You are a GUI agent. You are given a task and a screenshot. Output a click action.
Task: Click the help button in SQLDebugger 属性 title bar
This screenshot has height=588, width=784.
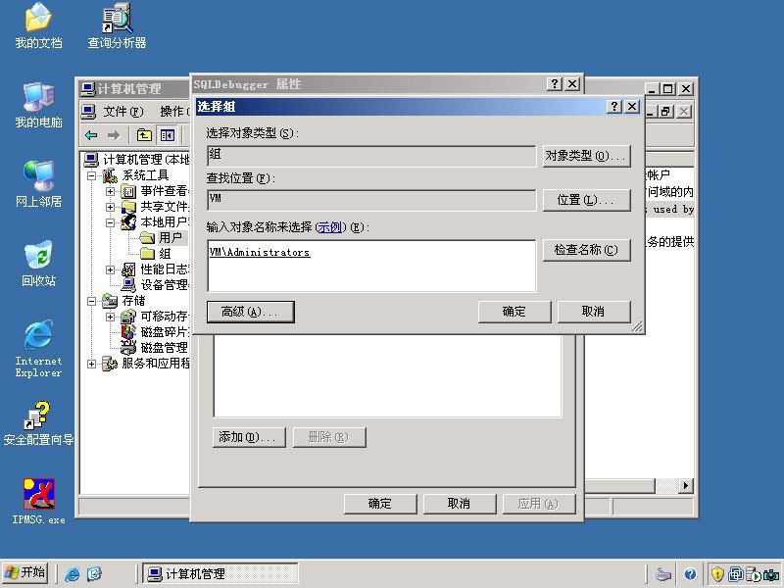coord(554,84)
